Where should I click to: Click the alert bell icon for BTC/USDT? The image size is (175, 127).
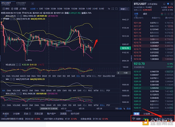(x=164, y=4)
